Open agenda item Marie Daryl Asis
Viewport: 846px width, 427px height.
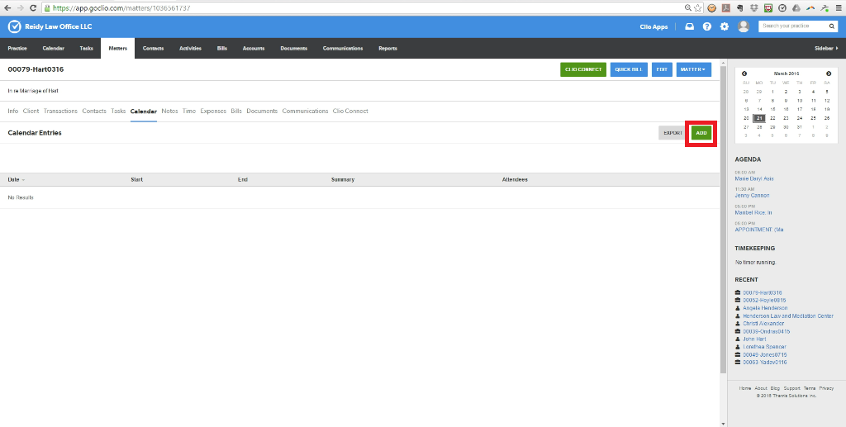click(754, 178)
